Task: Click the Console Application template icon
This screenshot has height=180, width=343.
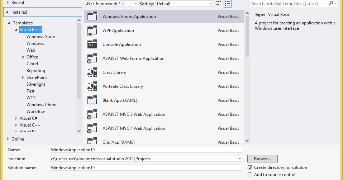Action: point(92,44)
